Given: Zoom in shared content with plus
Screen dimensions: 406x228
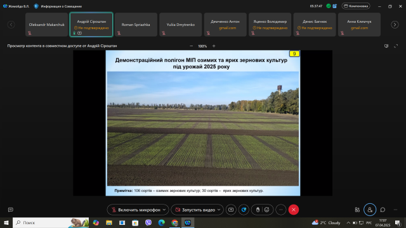Looking at the screenshot, I should tap(214, 46).
